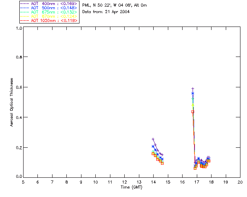Click the 17 x-axis tick label
The image size is (247, 197).
pyautogui.click(x=197, y=182)
